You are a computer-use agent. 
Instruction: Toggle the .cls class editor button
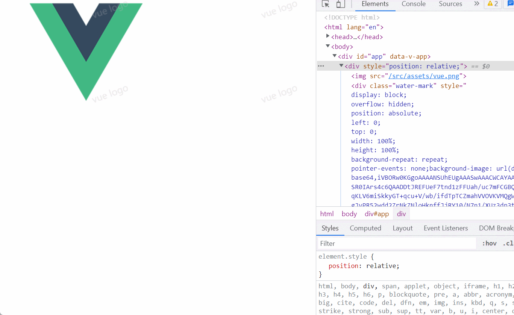508,244
